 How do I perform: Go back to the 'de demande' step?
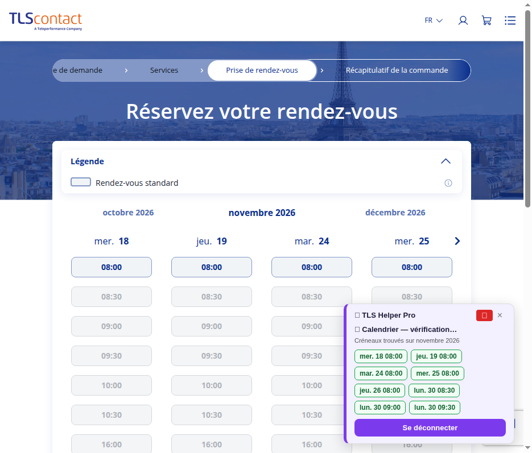coord(78,70)
